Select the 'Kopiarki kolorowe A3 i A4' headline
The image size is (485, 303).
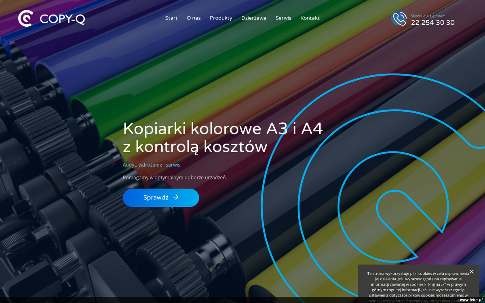[x=223, y=129]
